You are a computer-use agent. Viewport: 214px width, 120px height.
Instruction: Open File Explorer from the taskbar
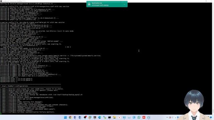click(114, 117)
